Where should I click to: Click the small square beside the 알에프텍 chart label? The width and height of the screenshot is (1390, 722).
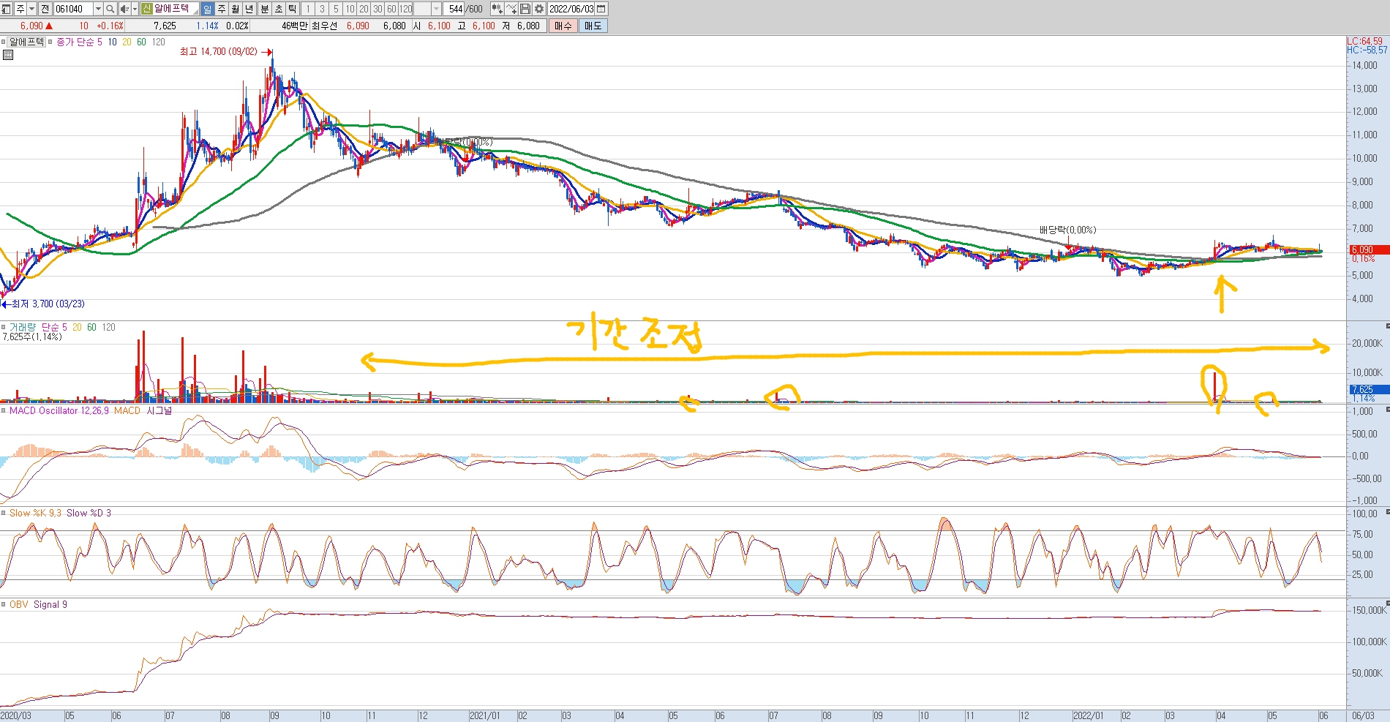(3, 42)
